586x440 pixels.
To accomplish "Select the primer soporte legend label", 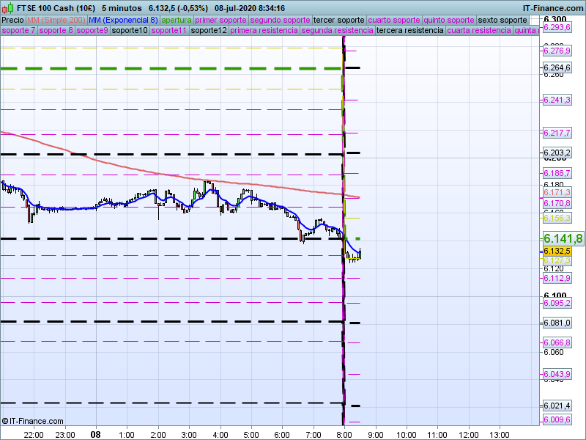I will (x=221, y=20).
